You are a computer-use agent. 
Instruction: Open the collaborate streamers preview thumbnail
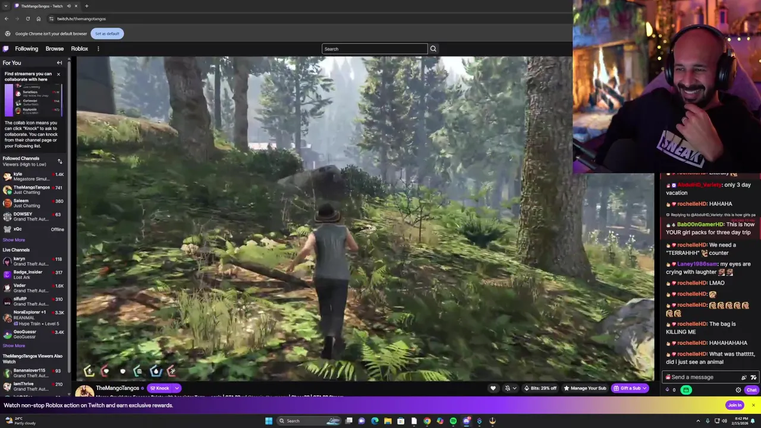click(x=33, y=100)
